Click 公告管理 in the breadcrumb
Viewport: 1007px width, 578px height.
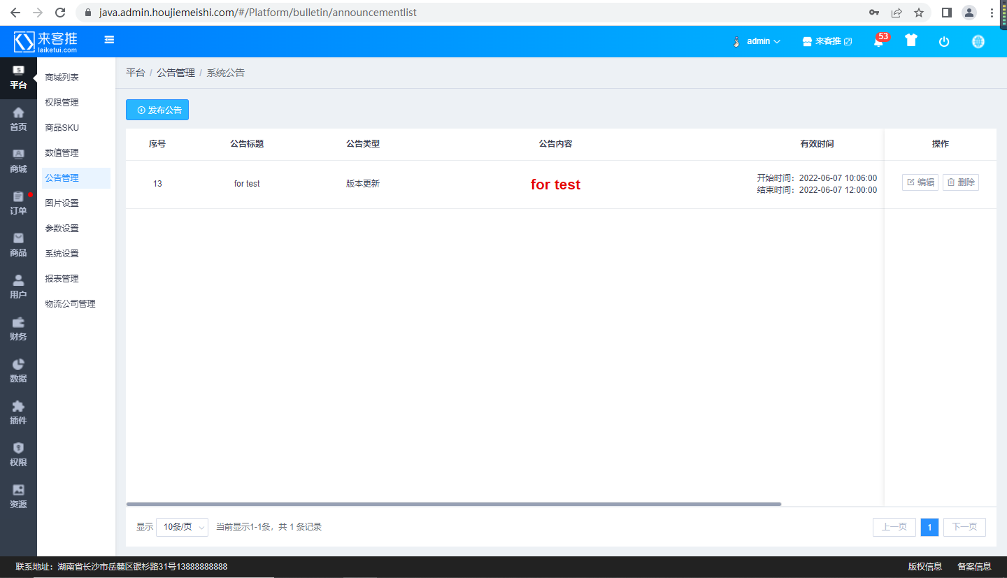pos(176,73)
